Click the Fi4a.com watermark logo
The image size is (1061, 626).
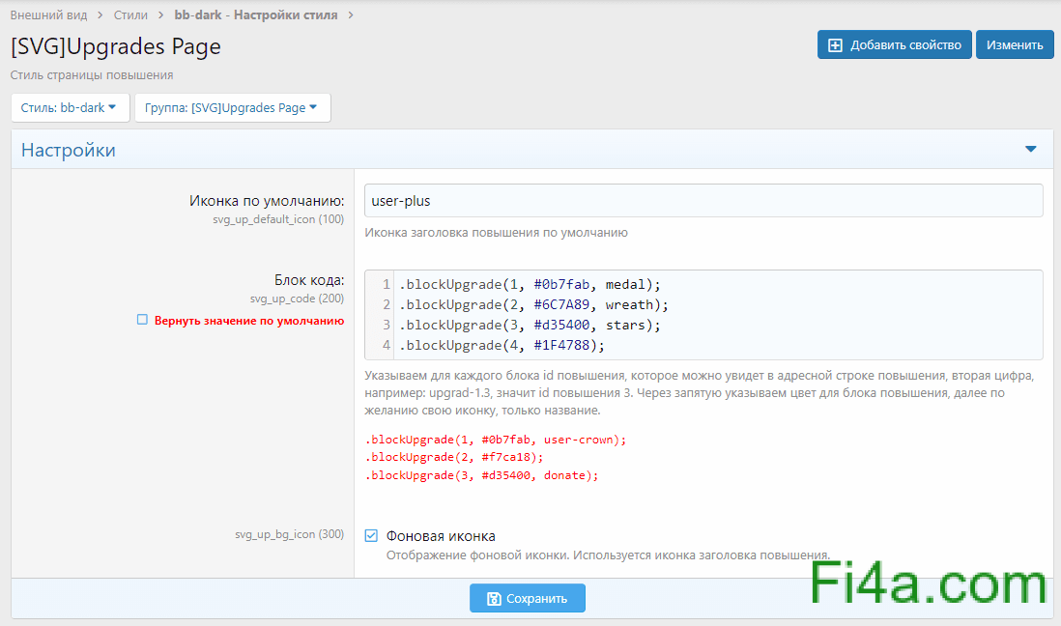(x=928, y=585)
